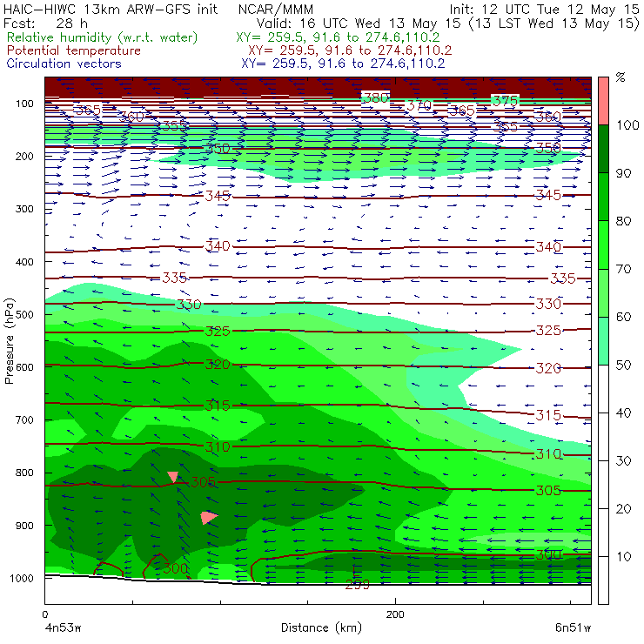The width and height of the screenshot is (644, 644).
Task: Click the title 'HAIC-HIWC 13km ARW-GFS init'
Action: click(x=111, y=9)
